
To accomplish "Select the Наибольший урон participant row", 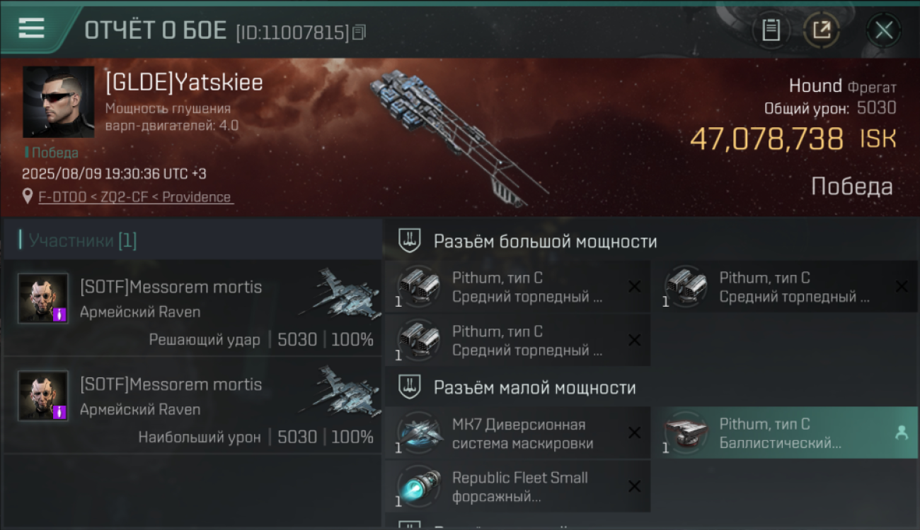I will 192,406.
